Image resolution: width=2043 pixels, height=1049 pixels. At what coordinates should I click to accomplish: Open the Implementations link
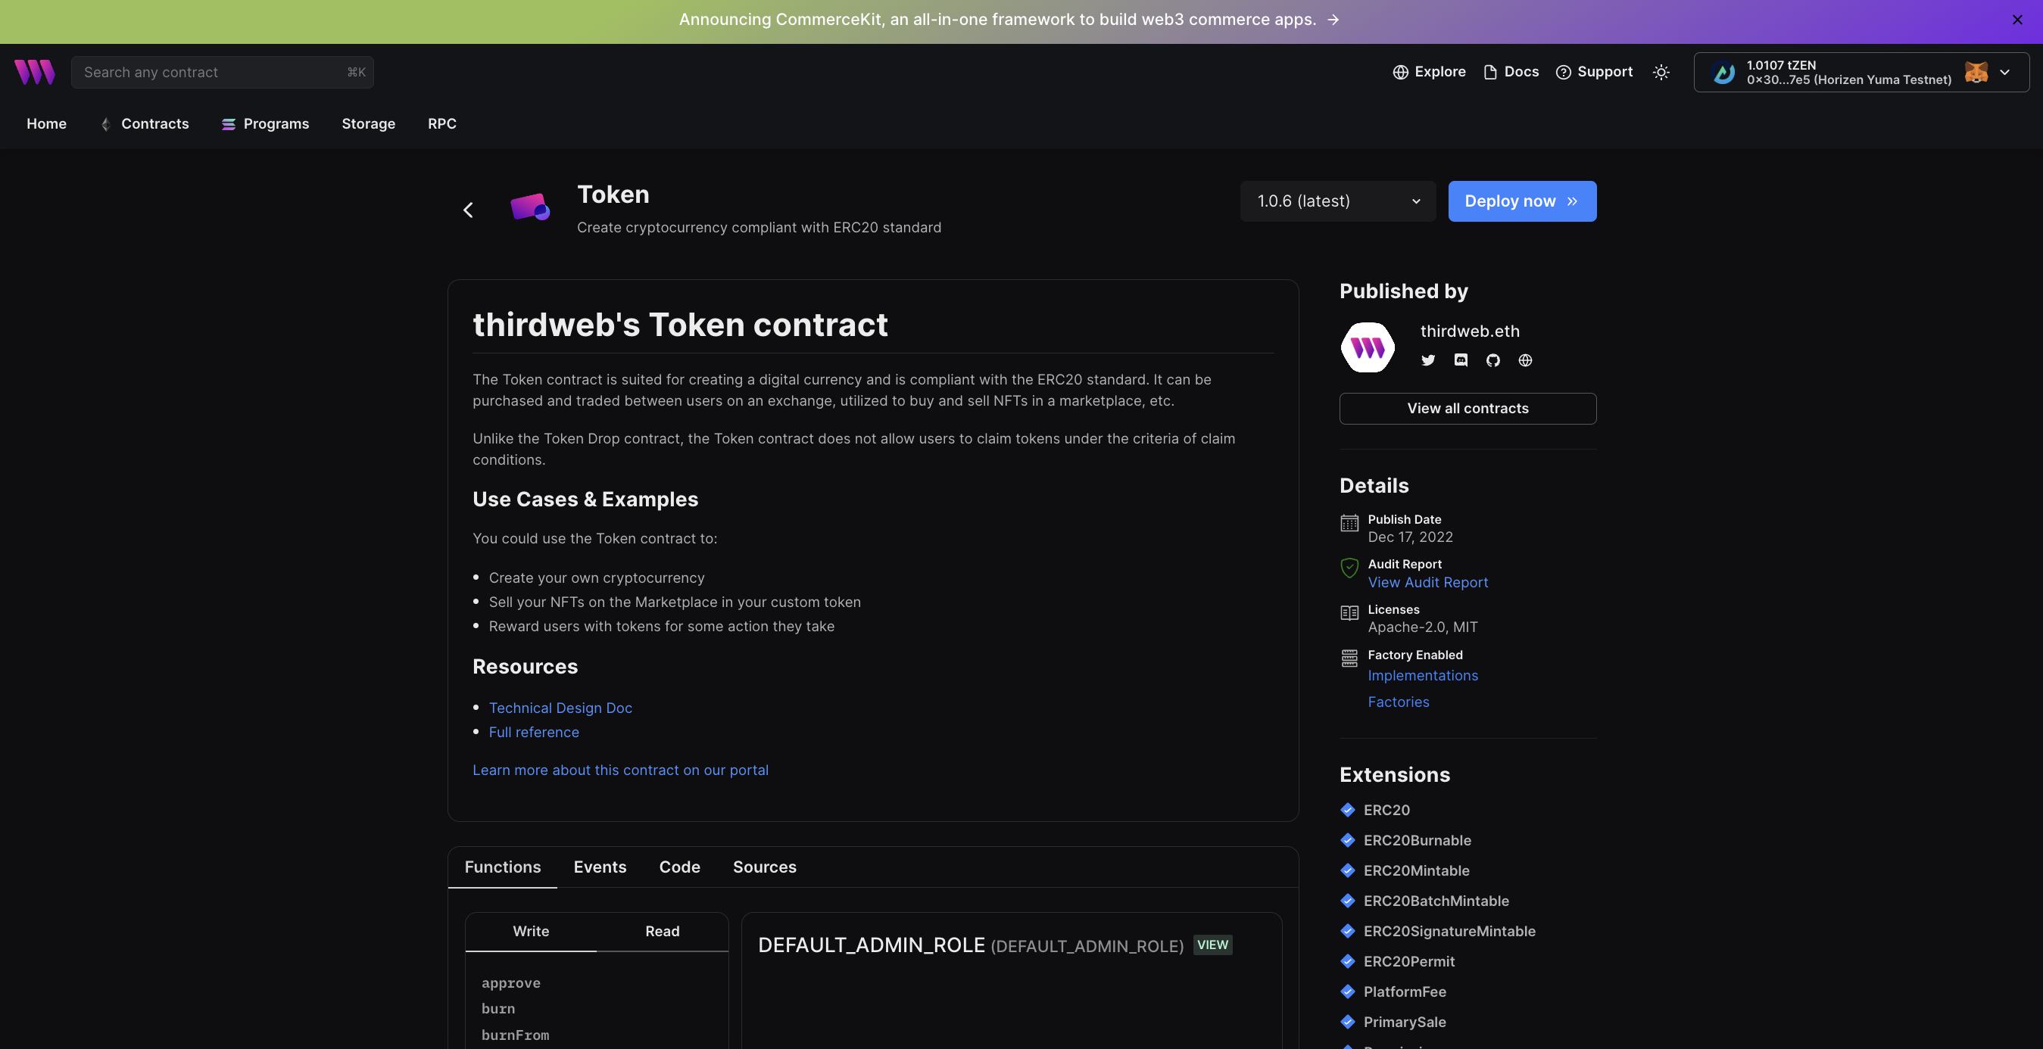click(x=1423, y=676)
